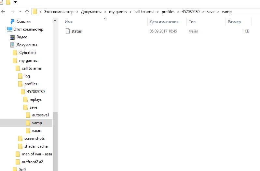This screenshot has height=171, width=260.
Task: Open "my games" folder in the tree
Action: coord(28,60)
